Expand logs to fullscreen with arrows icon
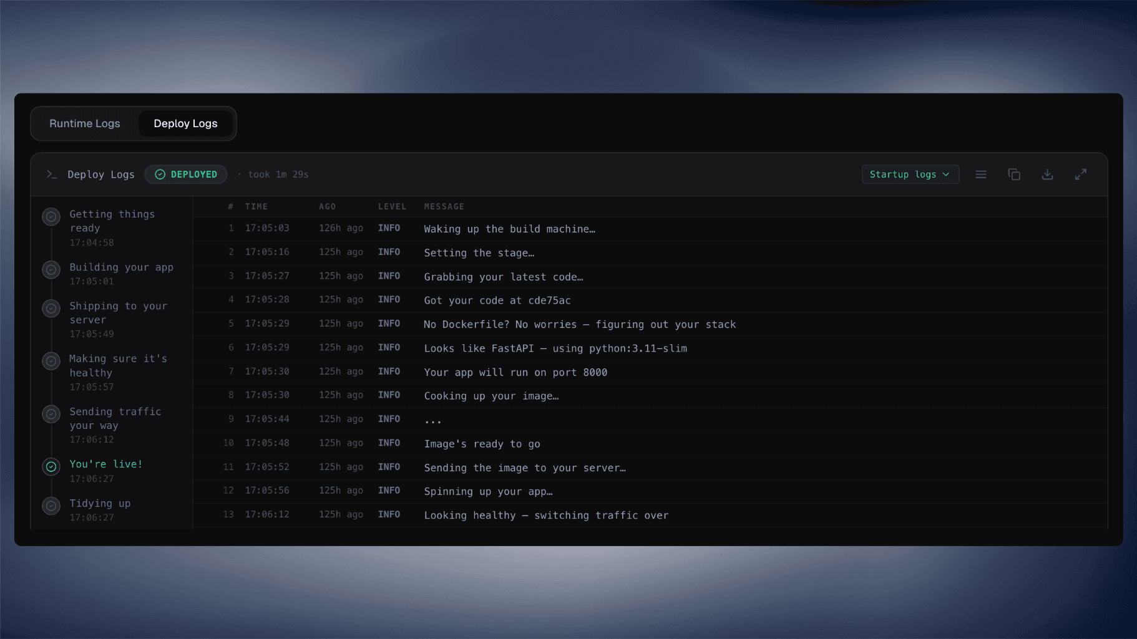Screen dimensions: 1137x639 point(1080,175)
